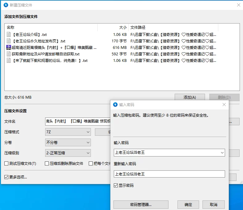Click the Bandizip logo in 输入密码 dialog
243x210 pixels.
pos(115,105)
